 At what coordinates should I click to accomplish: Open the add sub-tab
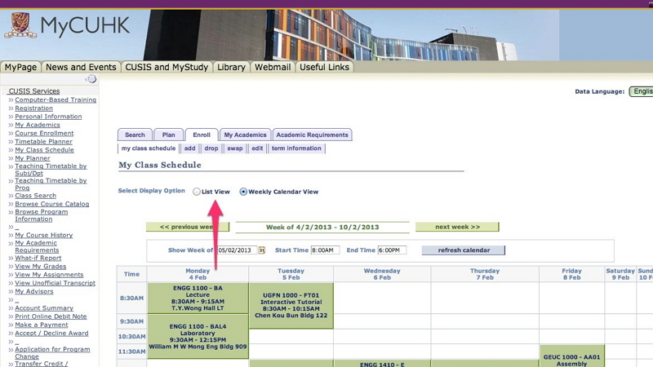click(x=190, y=148)
